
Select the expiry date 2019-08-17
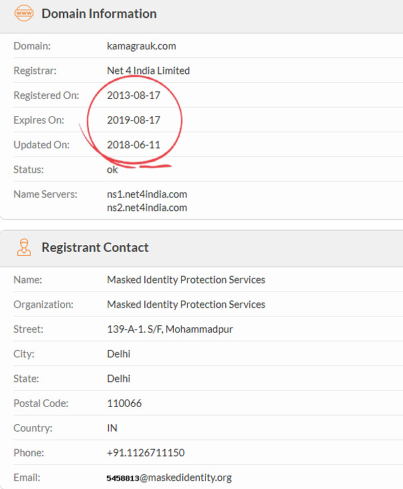coord(134,120)
